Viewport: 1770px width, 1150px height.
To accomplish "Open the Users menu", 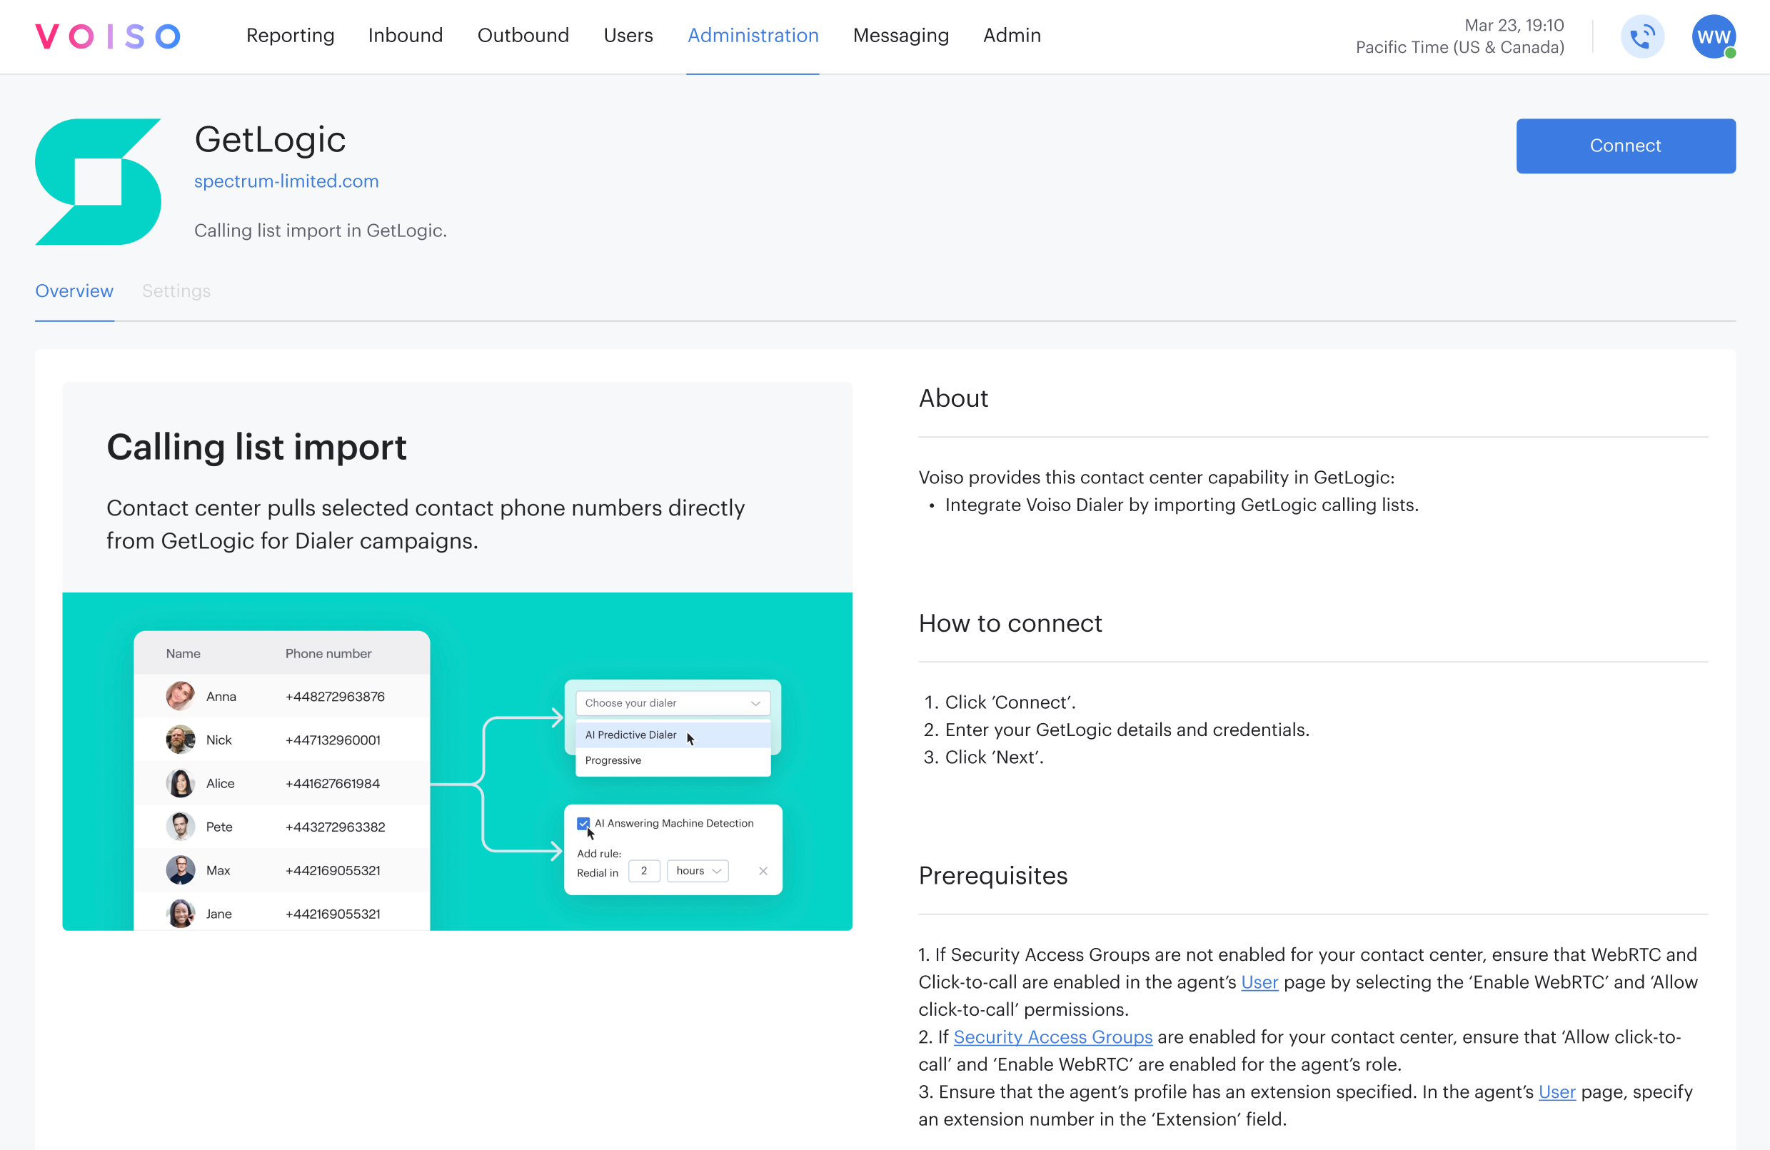I will pyautogui.click(x=628, y=36).
